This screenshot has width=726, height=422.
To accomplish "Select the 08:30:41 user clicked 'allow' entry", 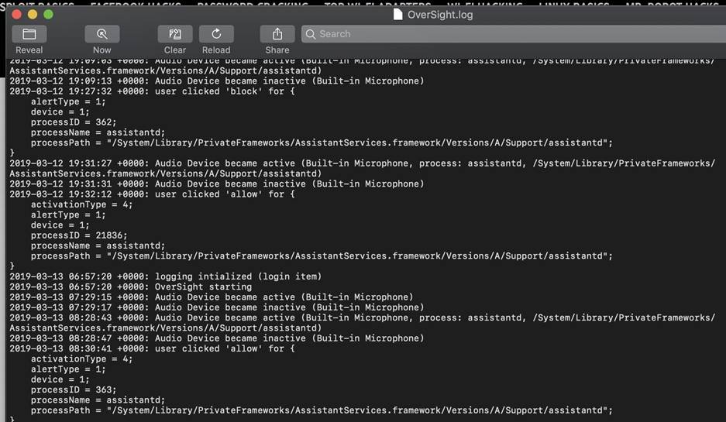I will (152, 348).
